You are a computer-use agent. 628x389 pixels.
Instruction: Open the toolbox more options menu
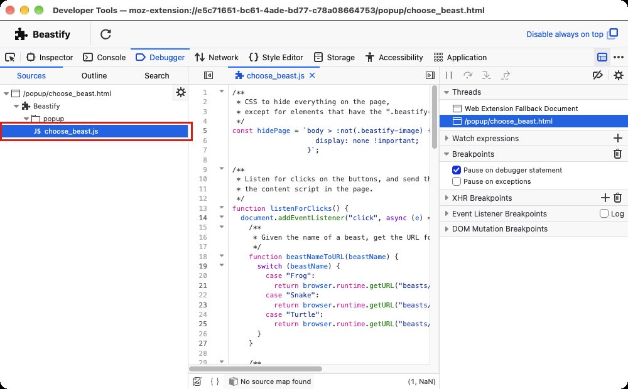[619, 57]
